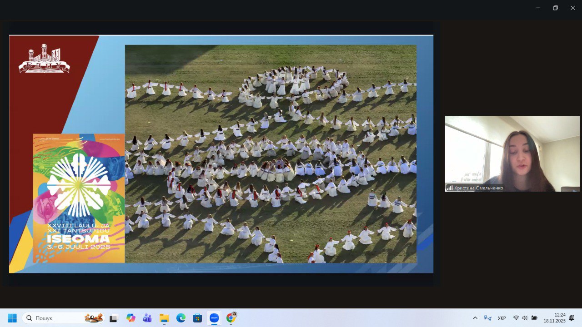The height and width of the screenshot is (327, 582).
Task: Click the battery status icon
Action: point(534,318)
